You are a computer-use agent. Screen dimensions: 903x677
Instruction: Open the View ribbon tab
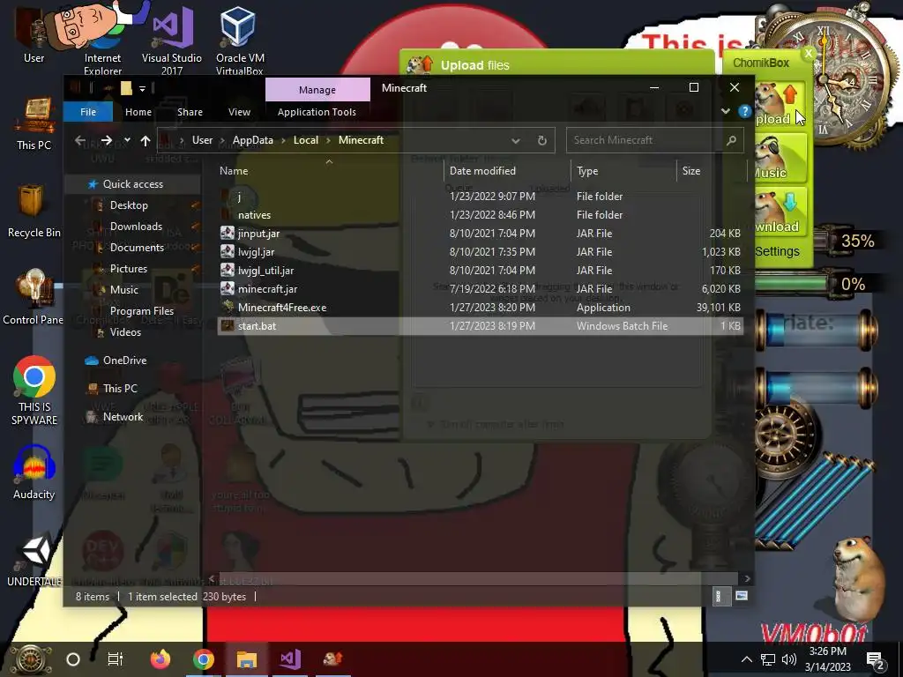coord(239,112)
